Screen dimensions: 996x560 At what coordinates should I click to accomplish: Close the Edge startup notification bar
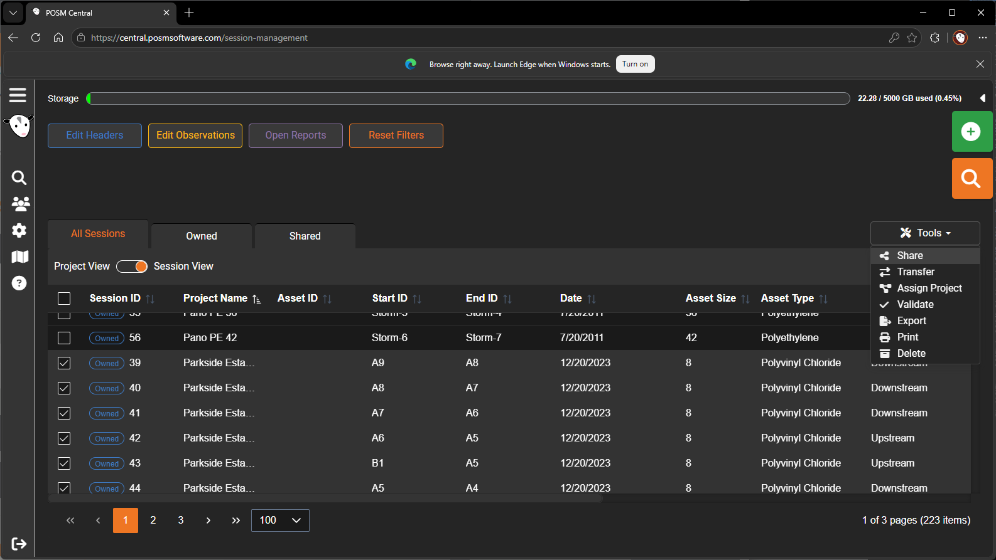click(x=980, y=64)
